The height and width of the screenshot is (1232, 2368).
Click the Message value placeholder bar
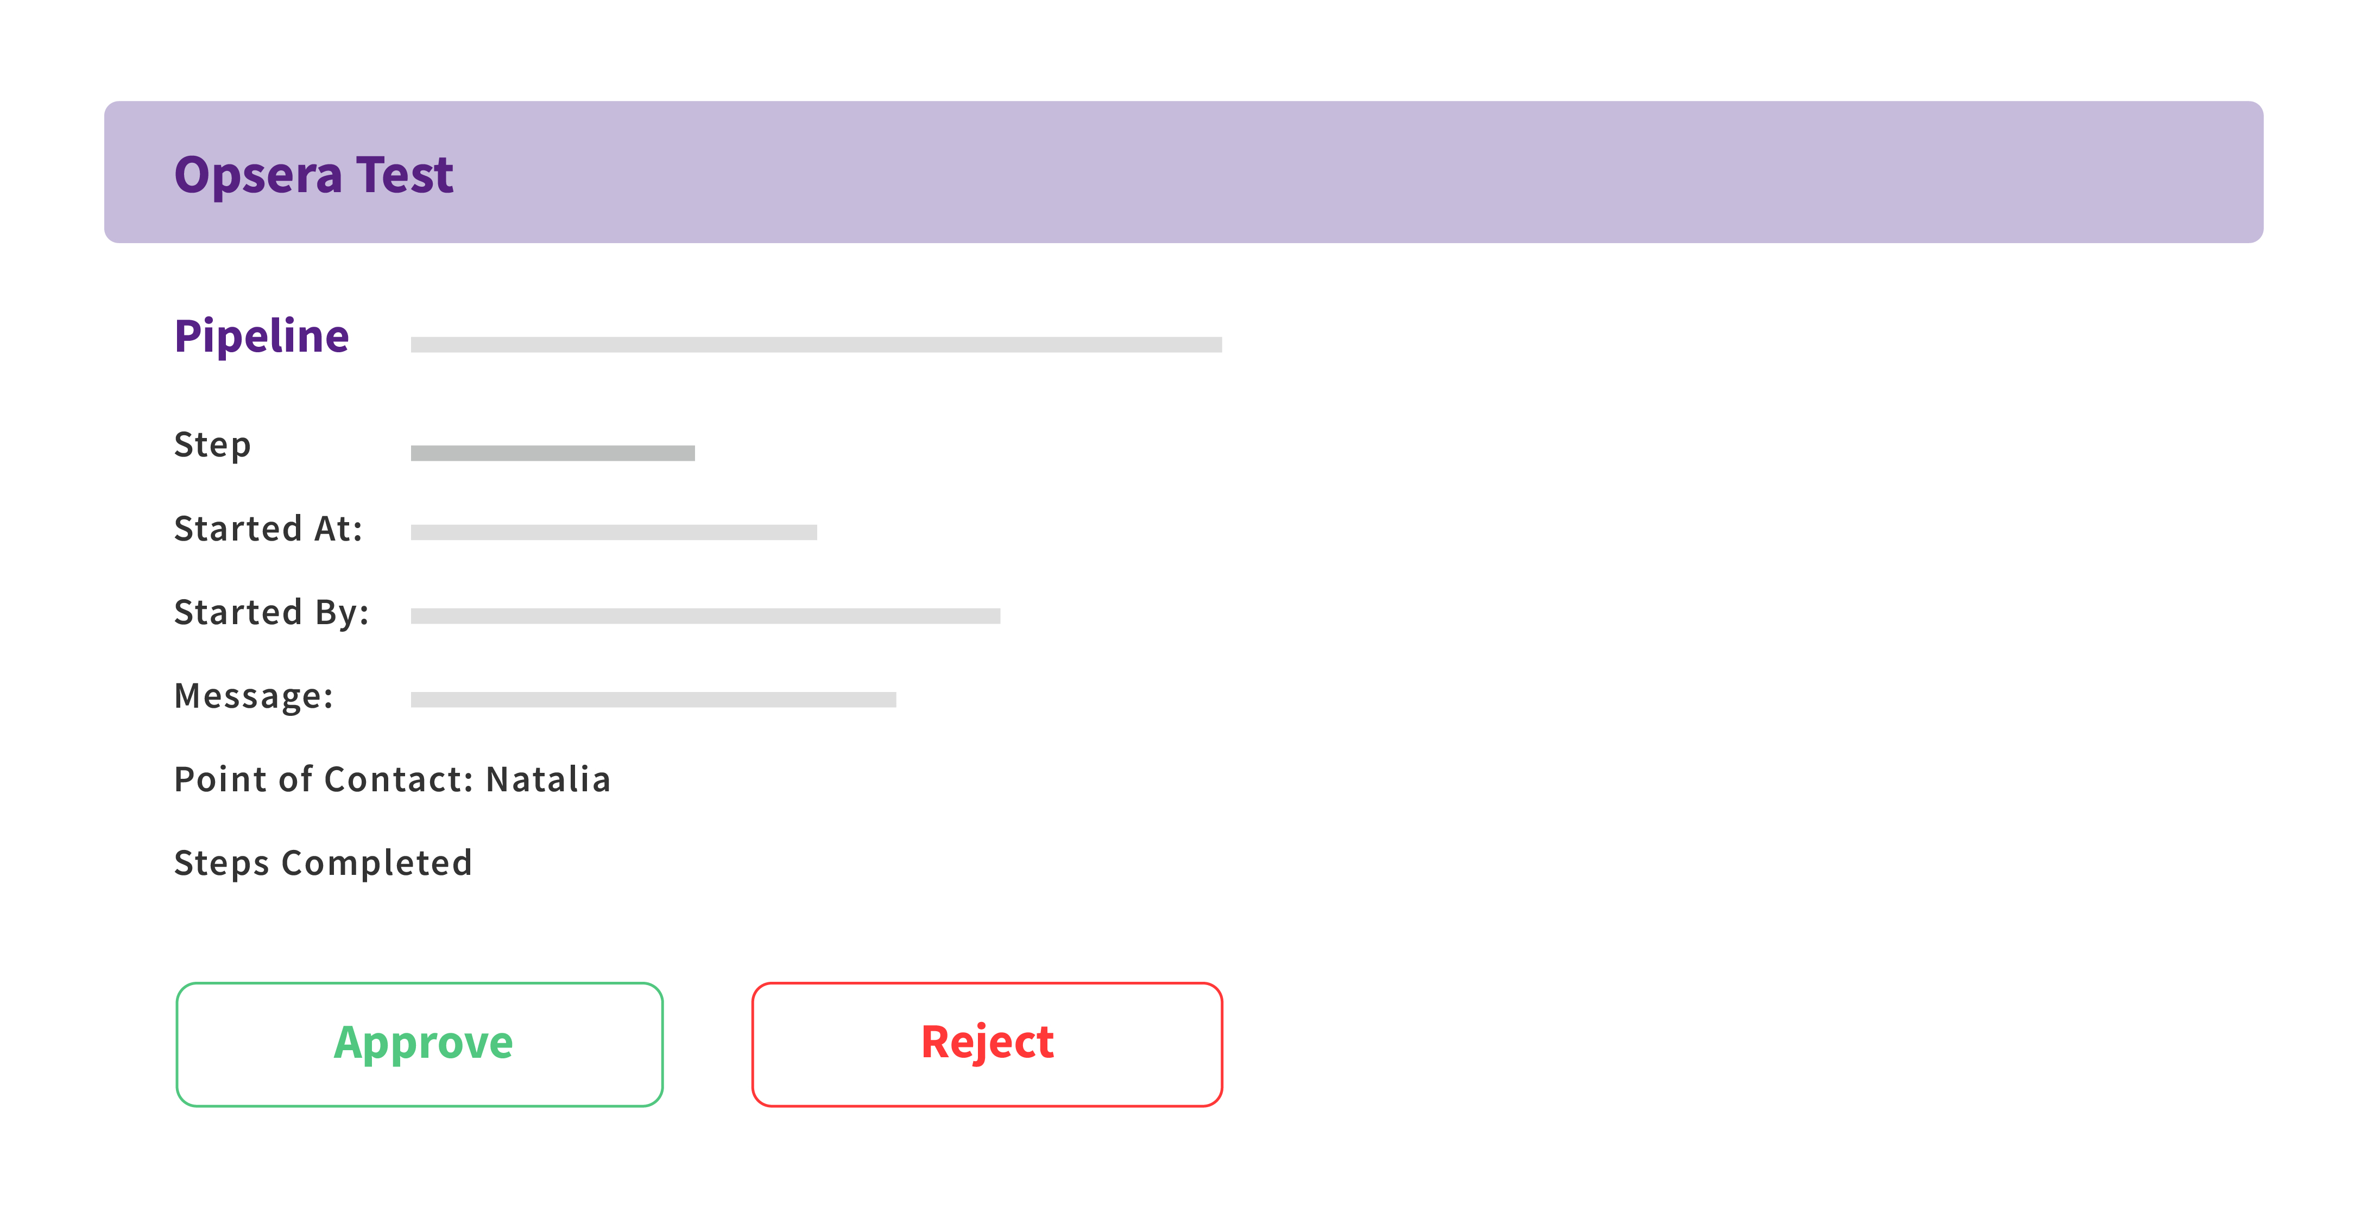(x=653, y=700)
